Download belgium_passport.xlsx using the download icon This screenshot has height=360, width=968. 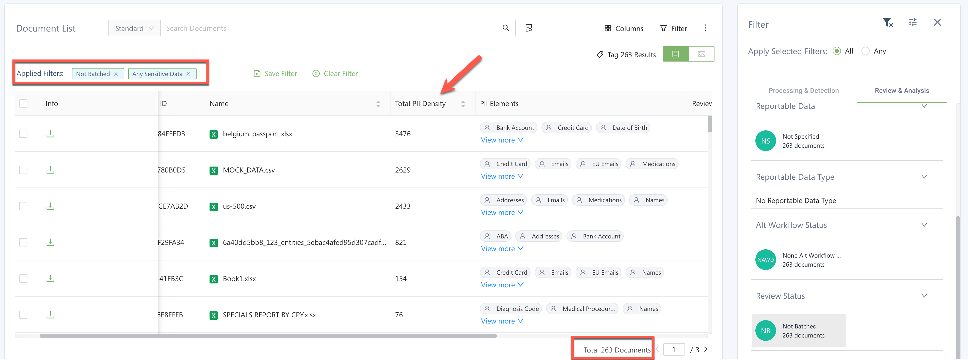[50, 134]
